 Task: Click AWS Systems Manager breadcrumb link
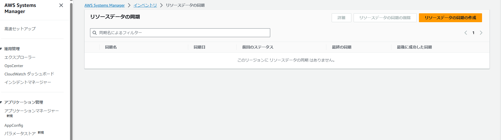click(105, 5)
